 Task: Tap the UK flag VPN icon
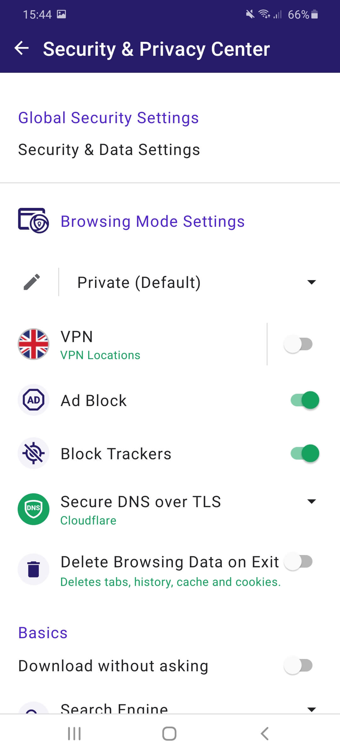click(x=33, y=344)
